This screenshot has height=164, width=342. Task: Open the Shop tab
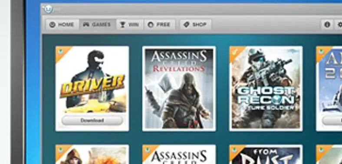point(195,24)
